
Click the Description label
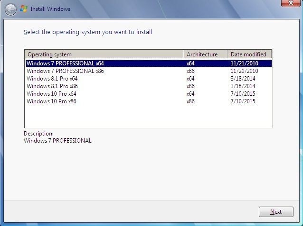[x=38, y=134]
